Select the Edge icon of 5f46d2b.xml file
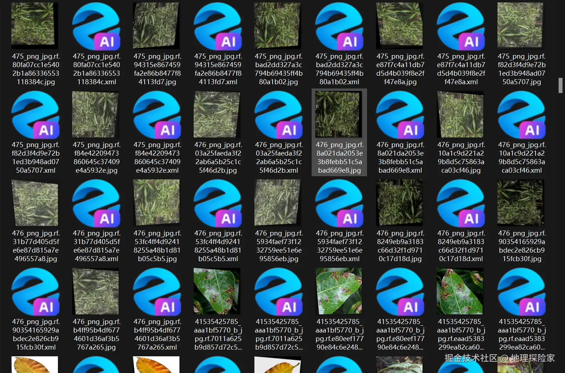 click(279, 114)
